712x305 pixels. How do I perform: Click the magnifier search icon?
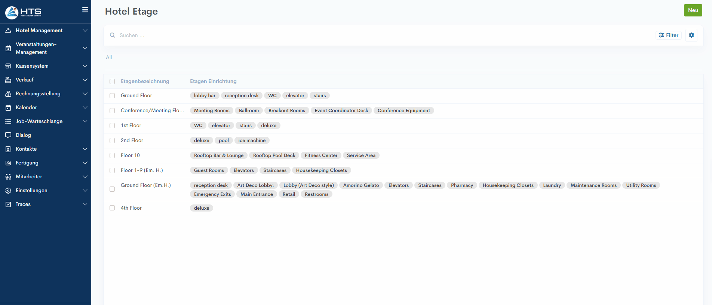coord(112,36)
